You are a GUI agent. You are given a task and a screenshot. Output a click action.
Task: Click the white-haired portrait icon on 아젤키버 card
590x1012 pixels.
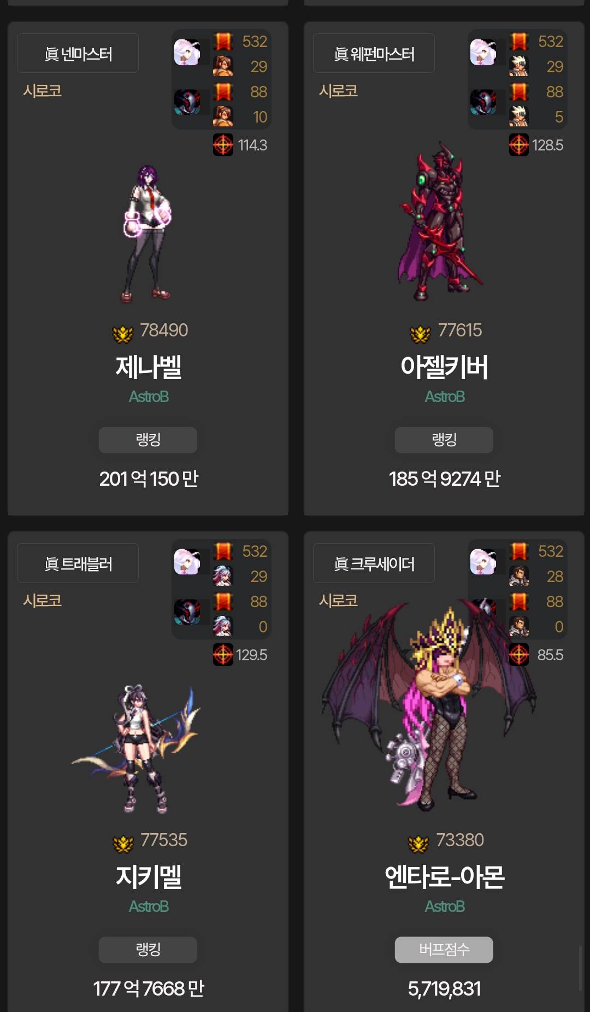coord(483,53)
